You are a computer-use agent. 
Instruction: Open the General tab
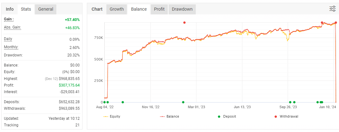(x=46, y=9)
